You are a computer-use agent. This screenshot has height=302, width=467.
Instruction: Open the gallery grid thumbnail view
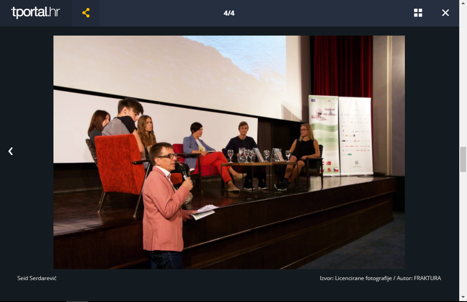(418, 13)
